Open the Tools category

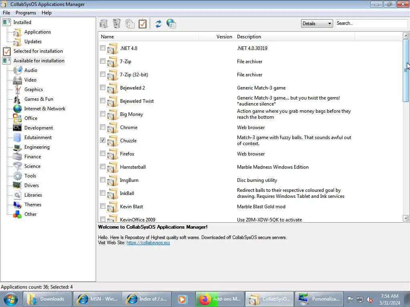[x=30, y=176]
